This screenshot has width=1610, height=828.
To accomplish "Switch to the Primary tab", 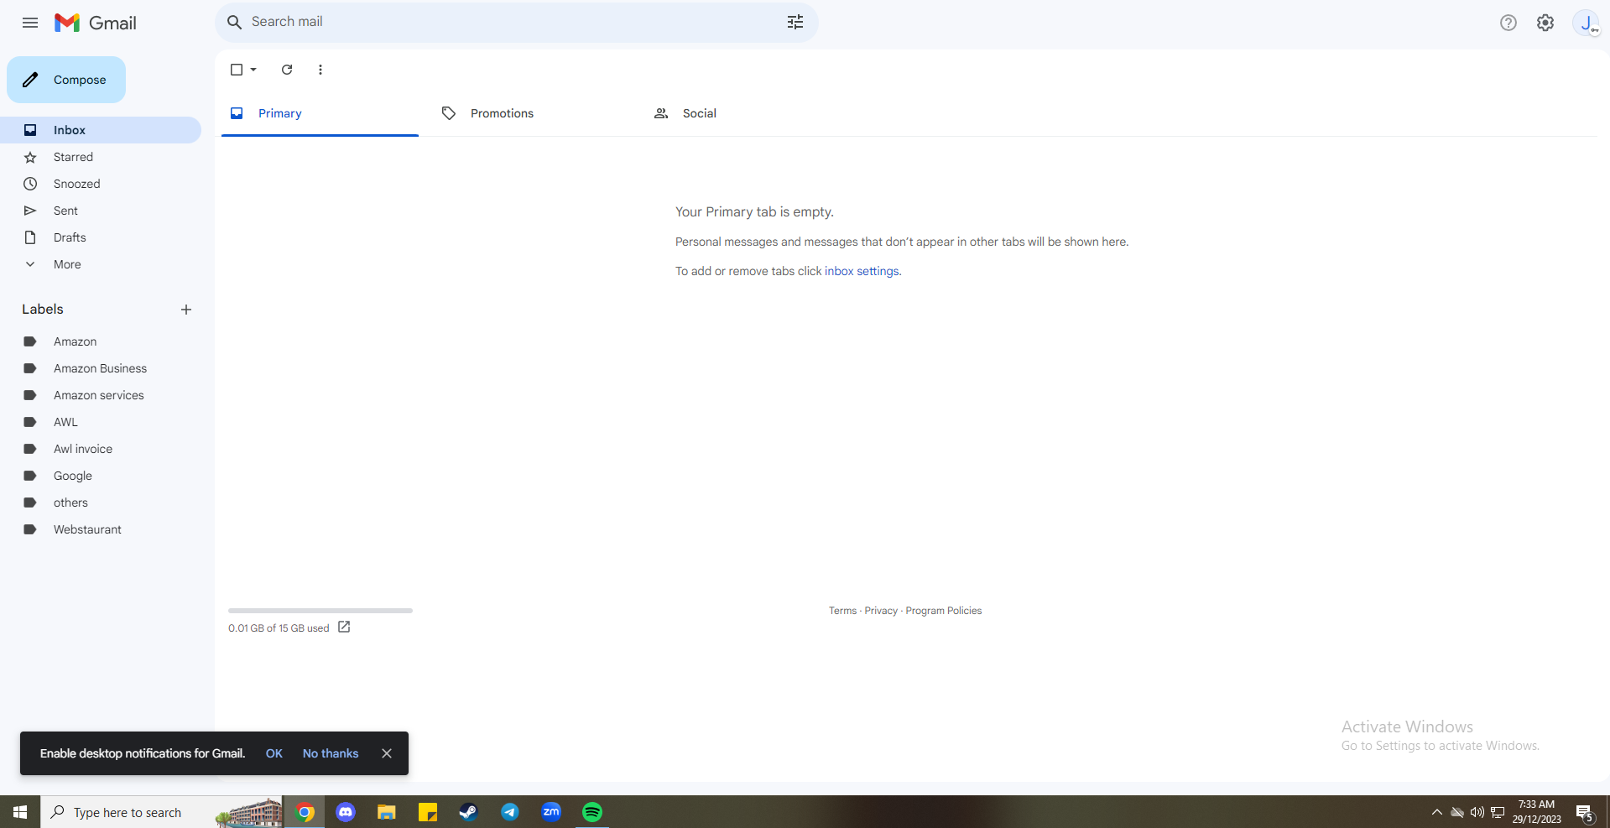I will [x=320, y=113].
